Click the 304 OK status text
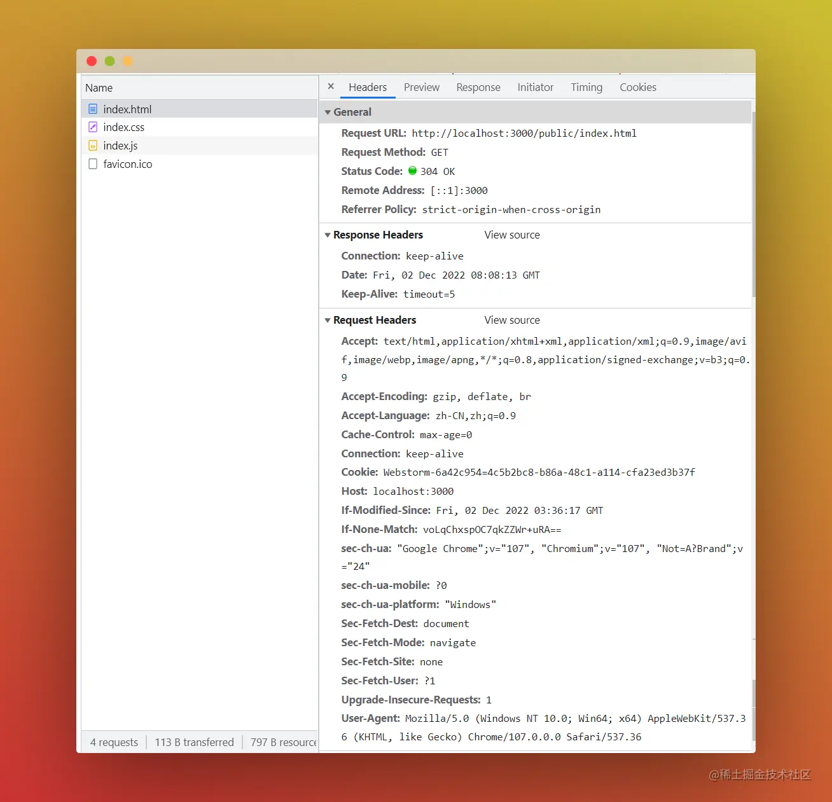832x802 pixels. pyautogui.click(x=438, y=171)
